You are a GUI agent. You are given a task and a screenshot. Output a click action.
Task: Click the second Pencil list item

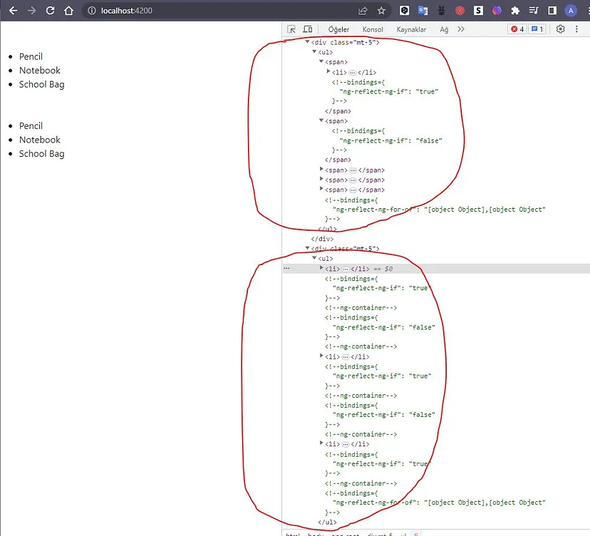pyautogui.click(x=31, y=125)
